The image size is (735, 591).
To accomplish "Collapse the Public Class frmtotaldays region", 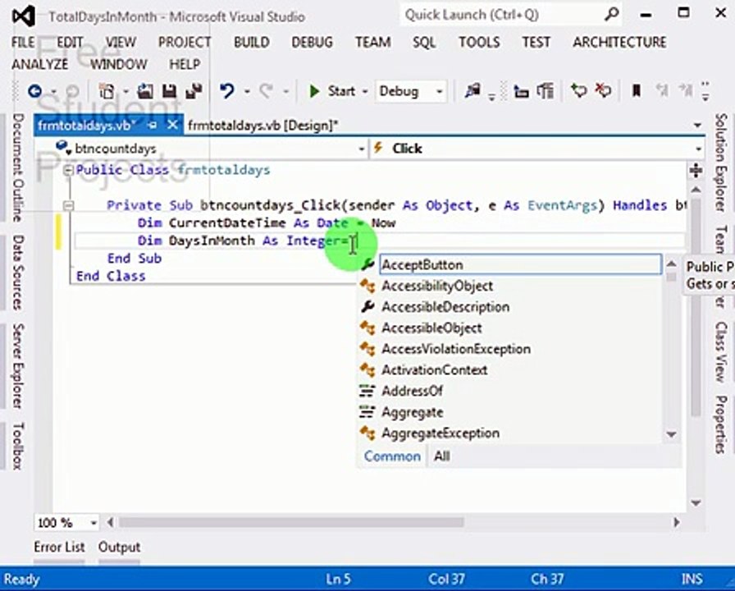I will pyautogui.click(x=68, y=170).
